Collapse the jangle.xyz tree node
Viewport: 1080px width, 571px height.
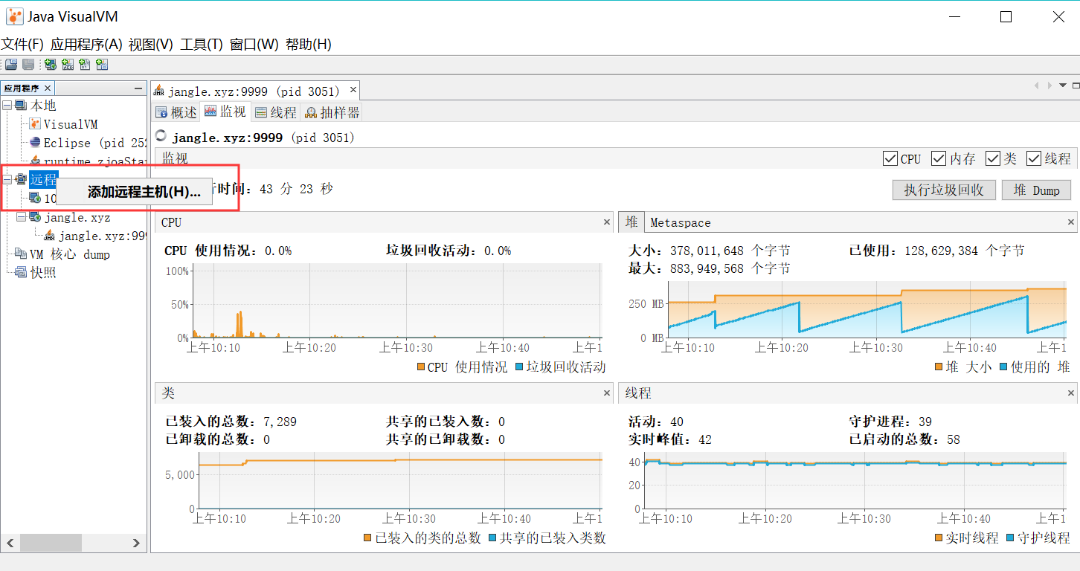point(21,217)
